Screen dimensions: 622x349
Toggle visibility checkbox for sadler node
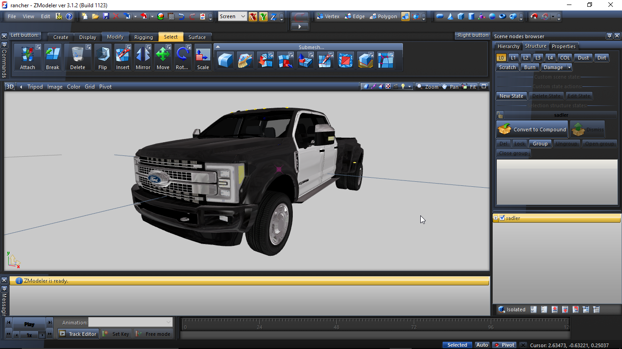[502, 218]
